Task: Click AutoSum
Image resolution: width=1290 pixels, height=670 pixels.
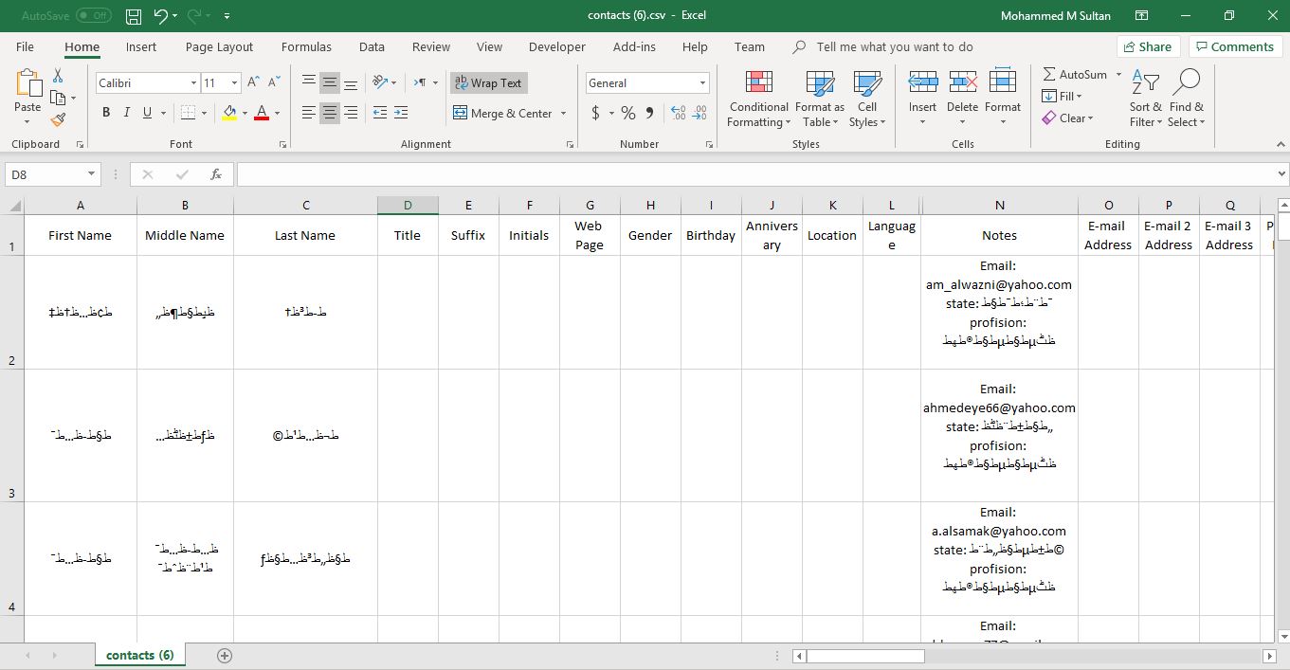Action: click(x=1074, y=74)
